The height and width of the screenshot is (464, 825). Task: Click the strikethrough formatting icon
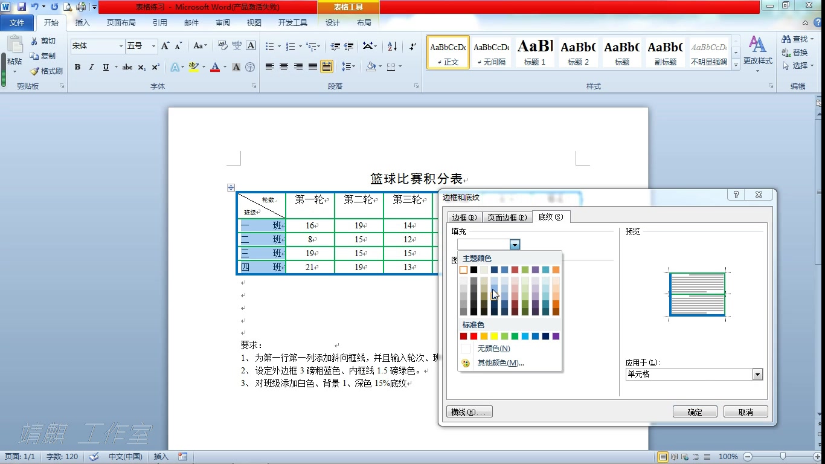[126, 67]
